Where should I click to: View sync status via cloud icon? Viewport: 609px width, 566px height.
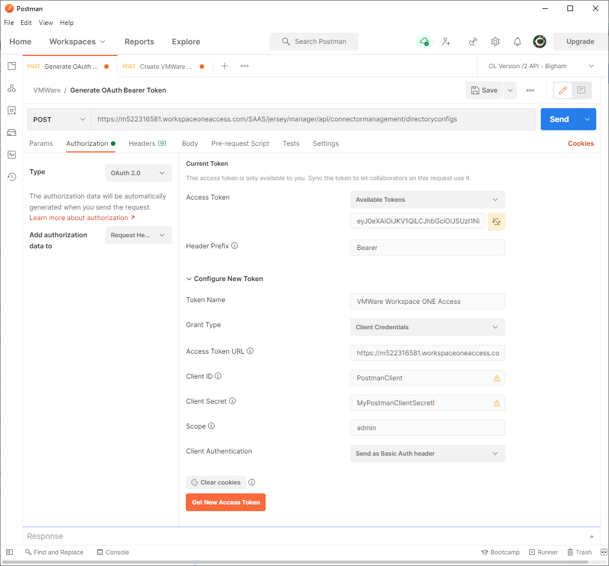[x=424, y=42]
